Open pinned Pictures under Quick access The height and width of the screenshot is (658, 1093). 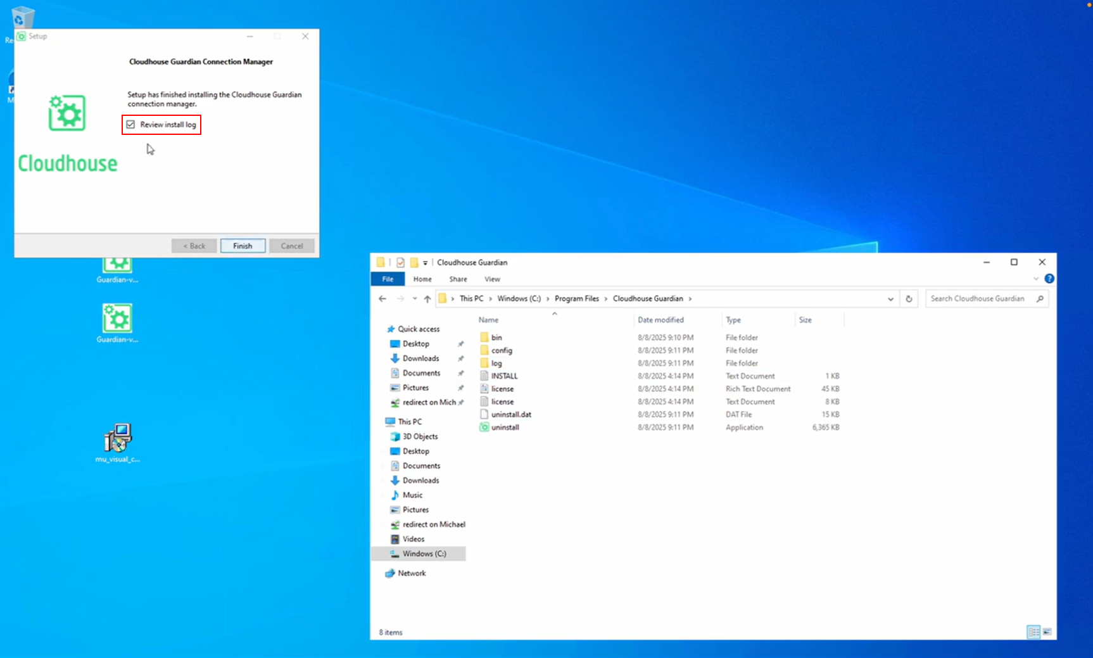[x=415, y=388]
